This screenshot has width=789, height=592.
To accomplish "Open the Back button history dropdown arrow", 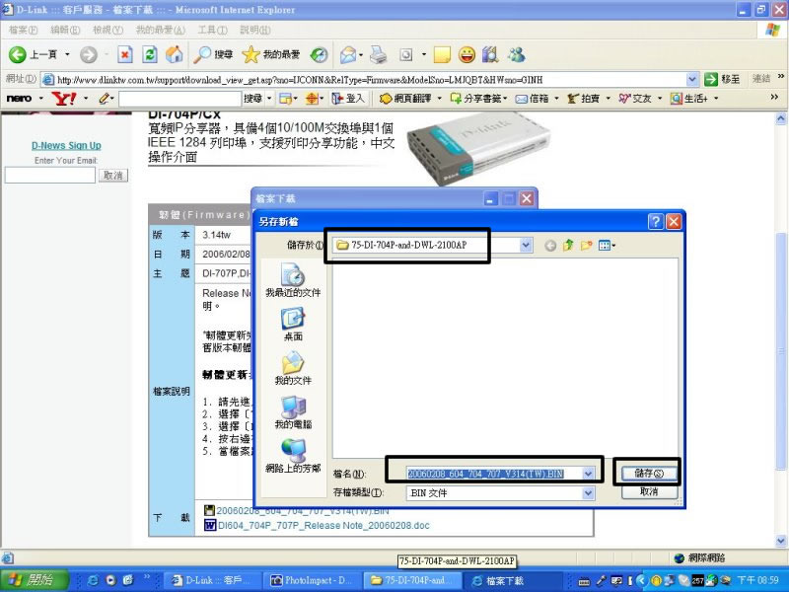I will tap(67, 54).
